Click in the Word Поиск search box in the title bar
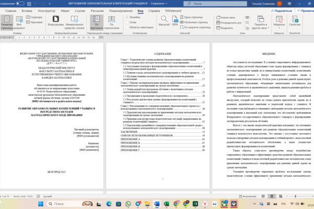Image resolution: width=314 pixels, height=209 pixels. [x=215, y=4]
